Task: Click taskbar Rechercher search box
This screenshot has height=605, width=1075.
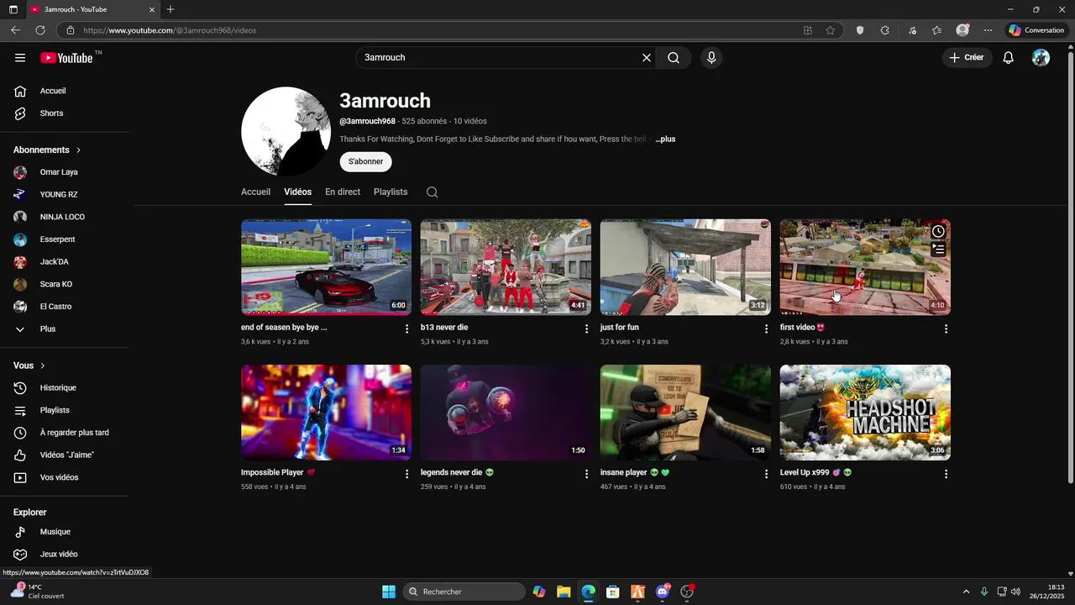Action: pos(464,592)
